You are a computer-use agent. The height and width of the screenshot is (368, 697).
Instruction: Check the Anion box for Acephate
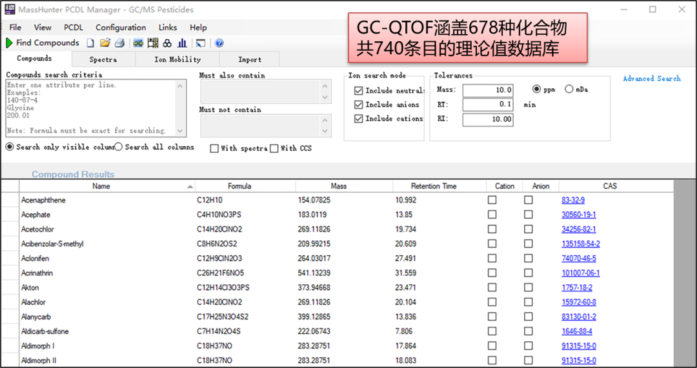[528, 215]
